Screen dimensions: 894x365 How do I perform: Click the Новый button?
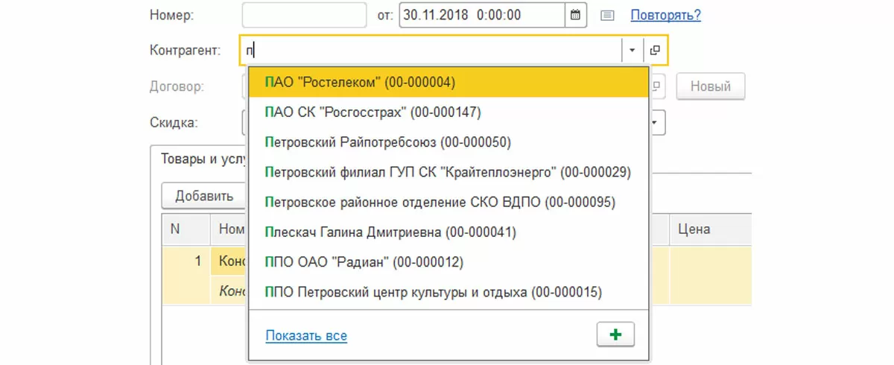[x=710, y=86]
